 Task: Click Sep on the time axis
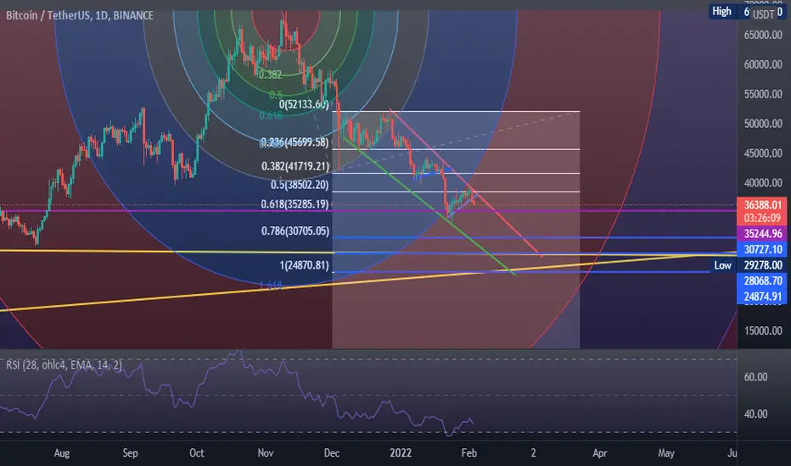[x=130, y=453]
